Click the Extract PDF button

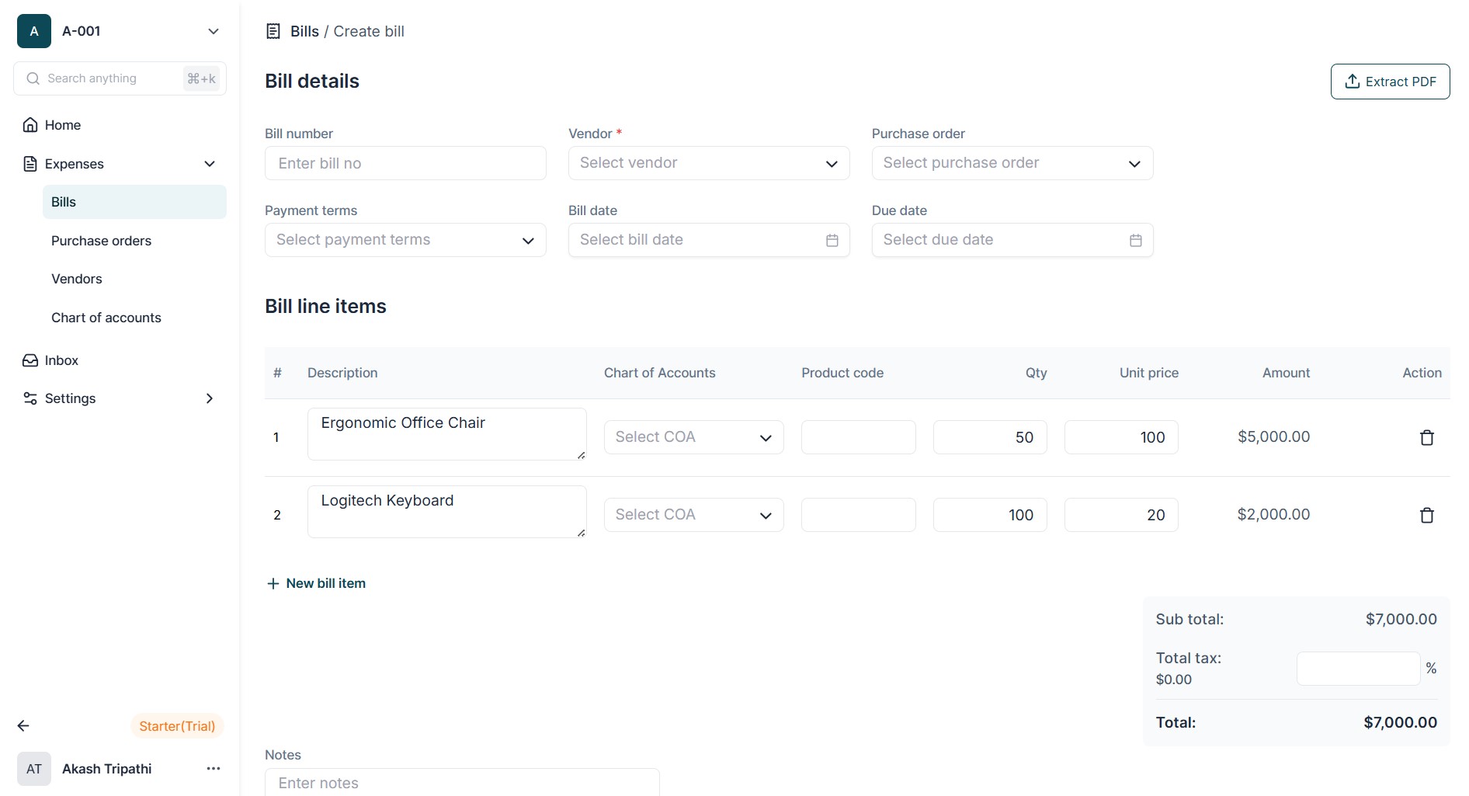coord(1390,82)
